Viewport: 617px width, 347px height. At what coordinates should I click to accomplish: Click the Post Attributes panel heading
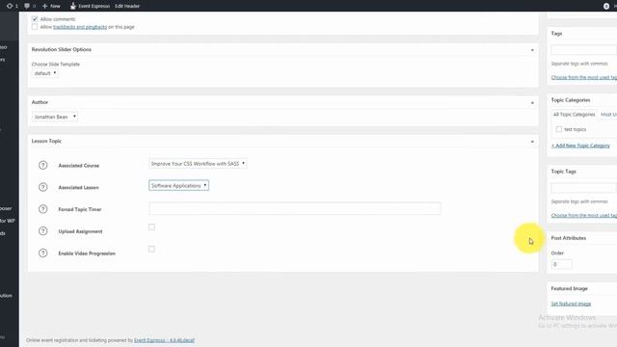tap(569, 238)
